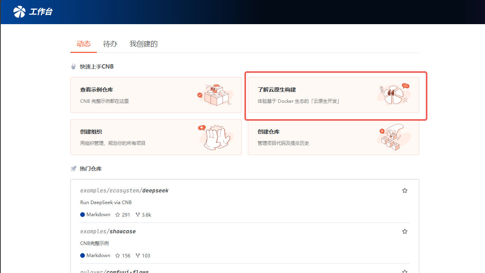The width and height of the screenshot is (485, 273).
Task: Open the 创建组织 card
Action: [x=156, y=137]
